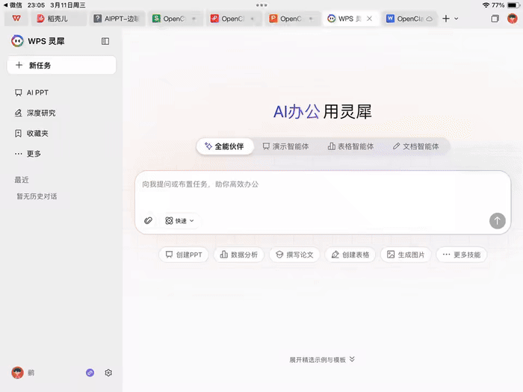Open the tab overview windows icon
The width and height of the screenshot is (523, 392).
click(x=495, y=19)
